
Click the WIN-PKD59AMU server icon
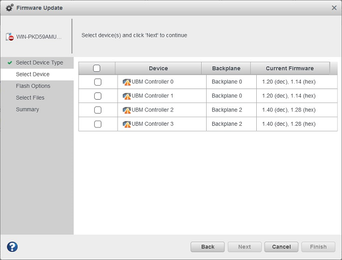tap(10, 36)
